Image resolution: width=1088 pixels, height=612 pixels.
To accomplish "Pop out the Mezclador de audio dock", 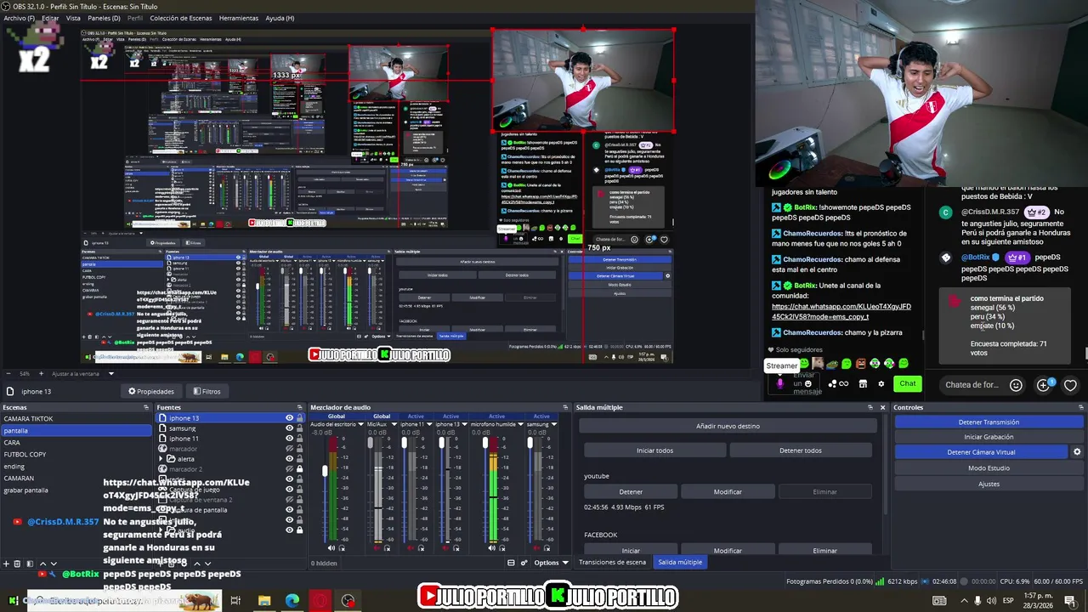I will [565, 407].
